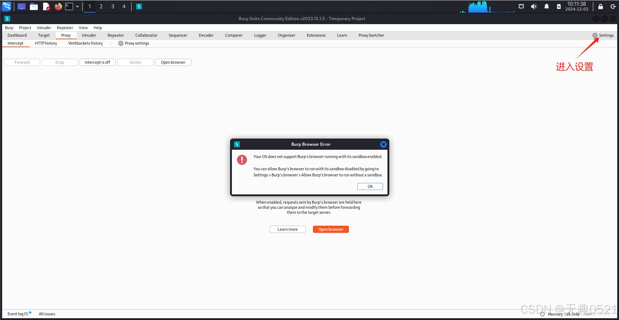Screen dimensions: 619x320
Task: Switch to the Repeater tab
Action: pos(116,35)
